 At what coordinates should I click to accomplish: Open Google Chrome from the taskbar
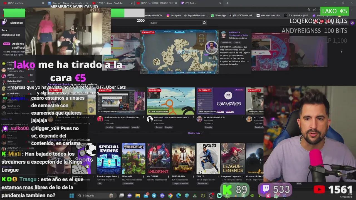170,196
